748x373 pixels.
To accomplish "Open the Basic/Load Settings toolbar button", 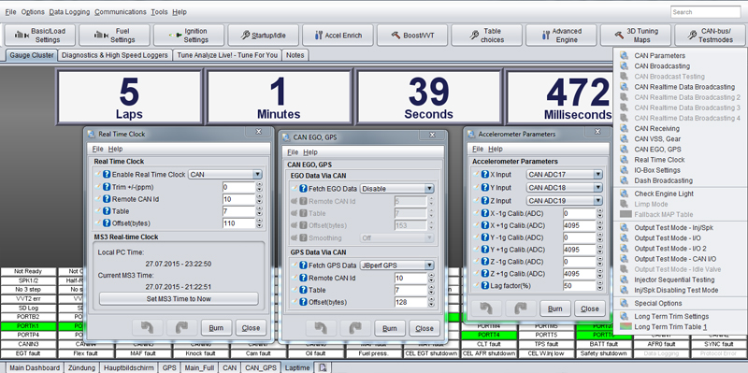I will [40, 36].
